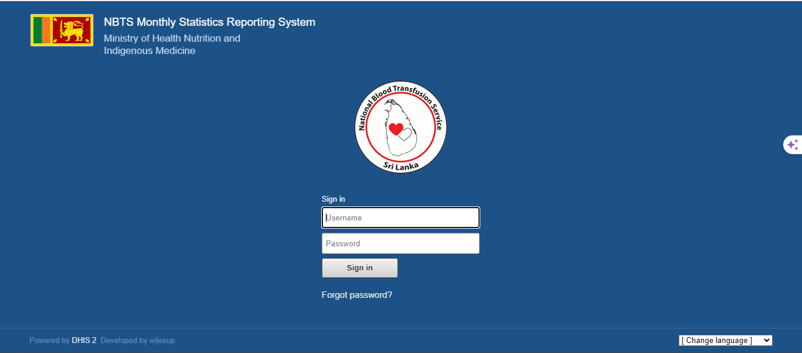This screenshot has width=802, height=353.
Task: Click the lion emblem on the flag
Action: (x=72, y=30)
